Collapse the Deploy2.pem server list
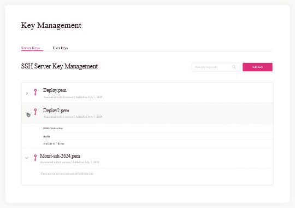Viewport: 295px width, 208px height. 28,114
